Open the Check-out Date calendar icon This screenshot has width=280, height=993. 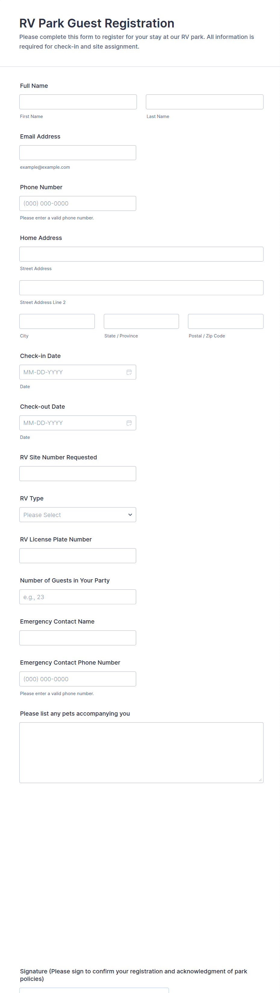pyautogui.click(x=129, y=423)
